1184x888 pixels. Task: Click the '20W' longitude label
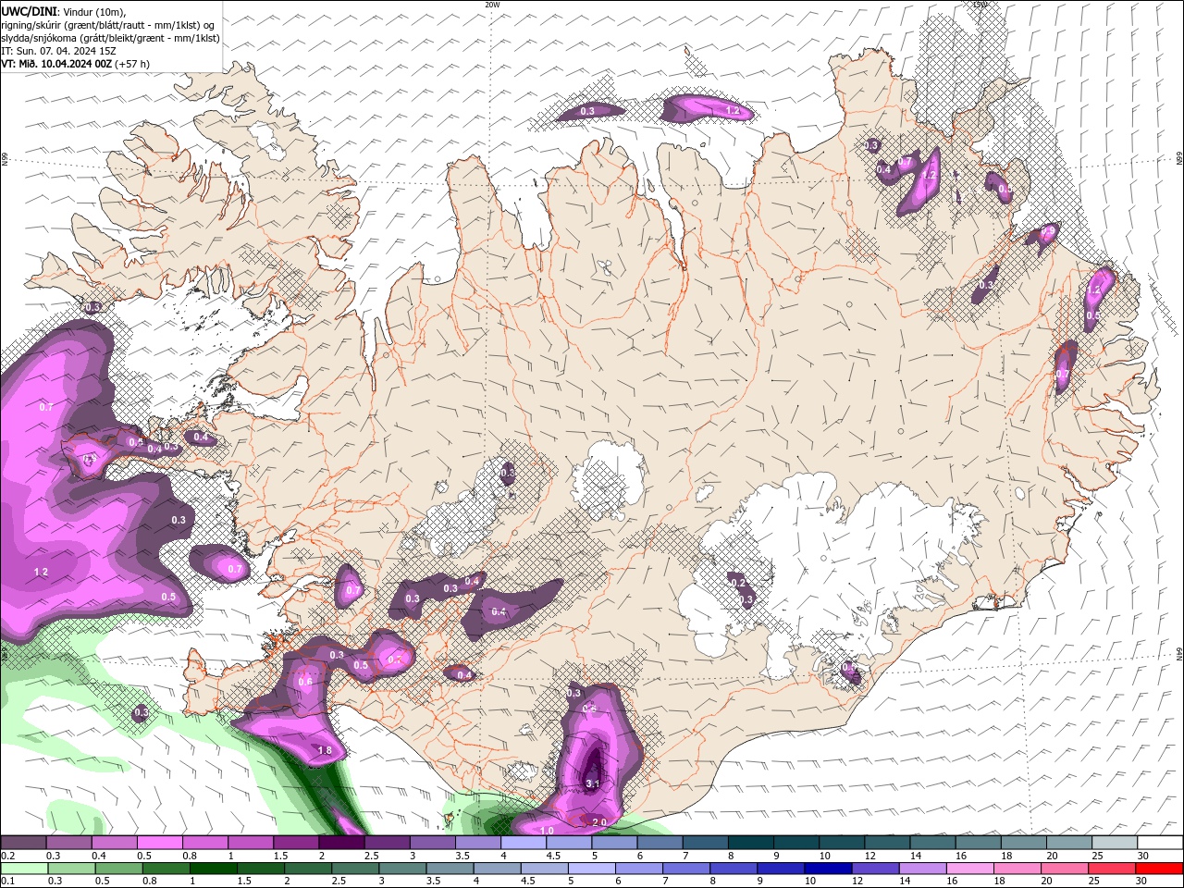point(492,5)
